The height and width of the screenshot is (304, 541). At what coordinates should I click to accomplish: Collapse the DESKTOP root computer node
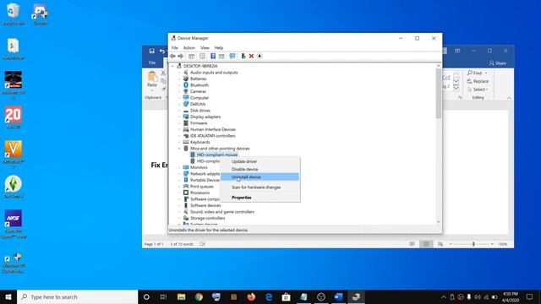coord(172,66)
